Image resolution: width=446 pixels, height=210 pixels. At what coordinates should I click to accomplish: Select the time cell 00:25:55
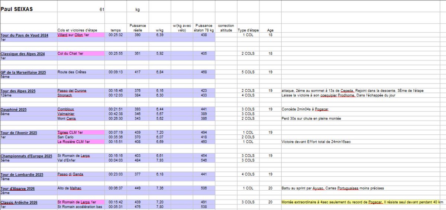pos(116,54)
